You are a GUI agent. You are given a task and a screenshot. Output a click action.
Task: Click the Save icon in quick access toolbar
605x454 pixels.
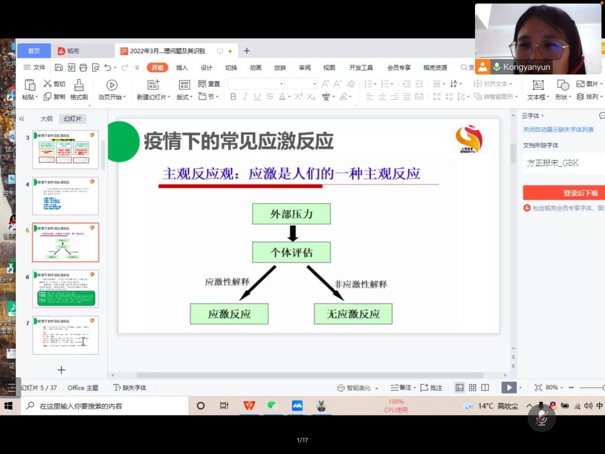point(58,67)
